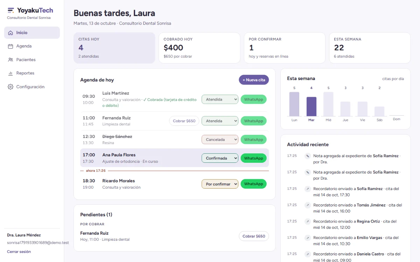The image size is (420, 262).
Task: Click the Mié bar in the weekly chart
Action: (328, 104)
